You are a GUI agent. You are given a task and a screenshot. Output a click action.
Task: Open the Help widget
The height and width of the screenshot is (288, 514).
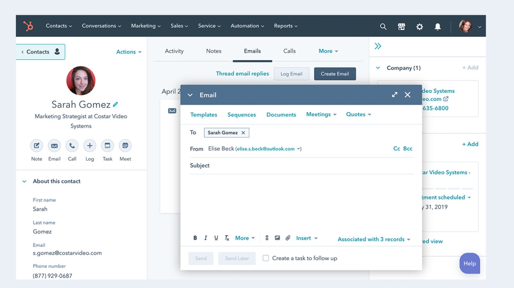coord(469,264)
